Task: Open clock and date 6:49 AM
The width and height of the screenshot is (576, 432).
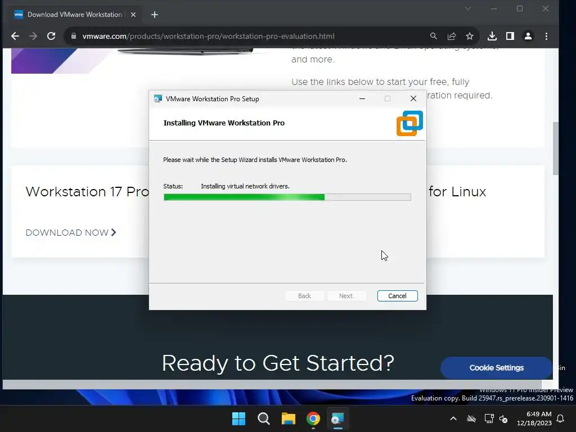Action: point(534,418)
